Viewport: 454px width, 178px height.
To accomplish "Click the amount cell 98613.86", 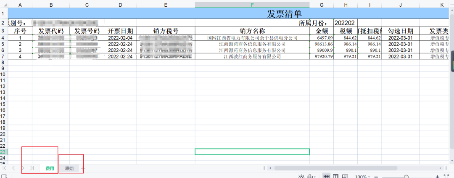I will click(322, 44).
